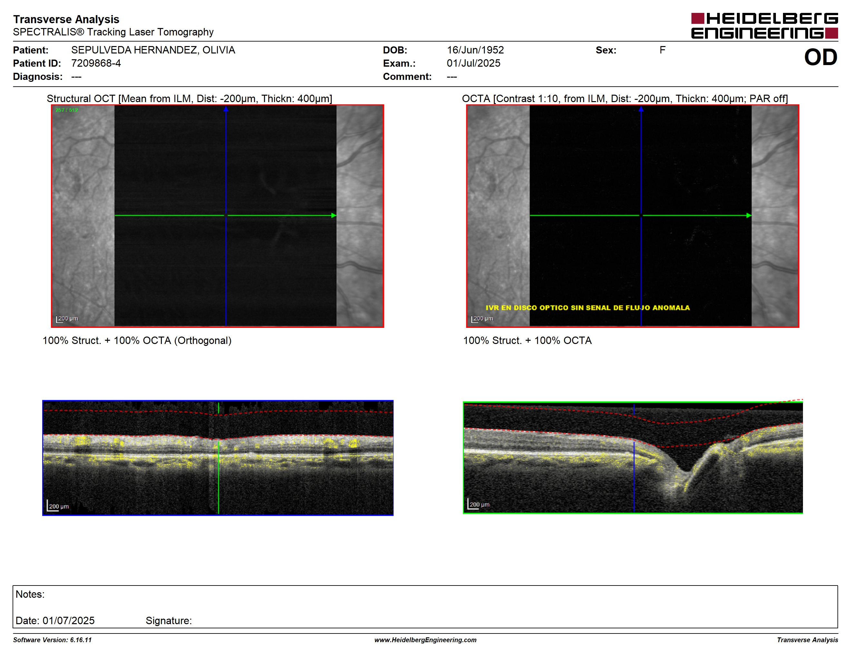Screen dimensions: 851x657
Task: Click the yellow IVR EN DISCO OPTICO annotation
Action: pos(587,308)
